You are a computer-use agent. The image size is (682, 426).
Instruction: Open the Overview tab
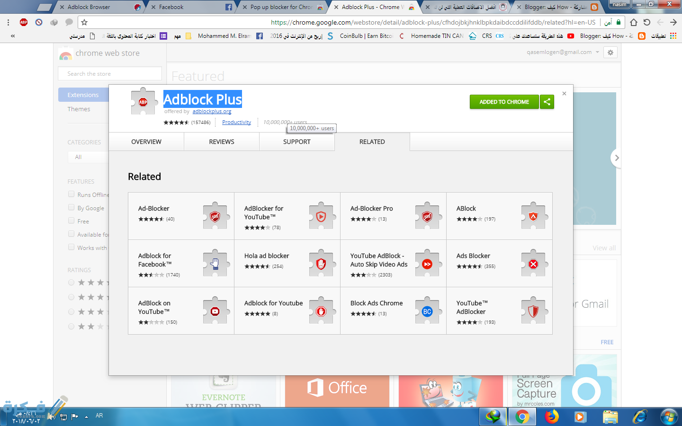point(146,142)
